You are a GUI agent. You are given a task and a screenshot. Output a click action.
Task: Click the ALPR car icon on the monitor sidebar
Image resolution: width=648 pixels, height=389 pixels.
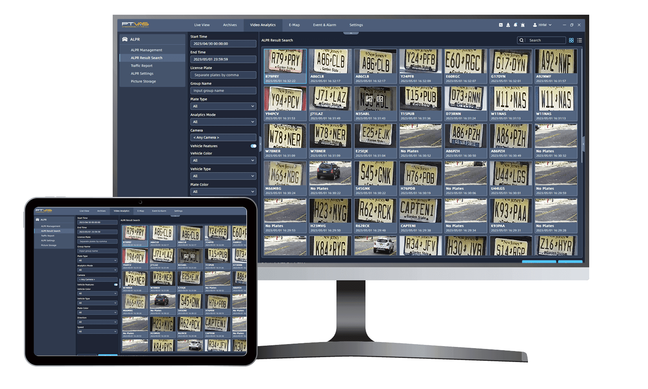pyautogui.click(x=125, y=39)
